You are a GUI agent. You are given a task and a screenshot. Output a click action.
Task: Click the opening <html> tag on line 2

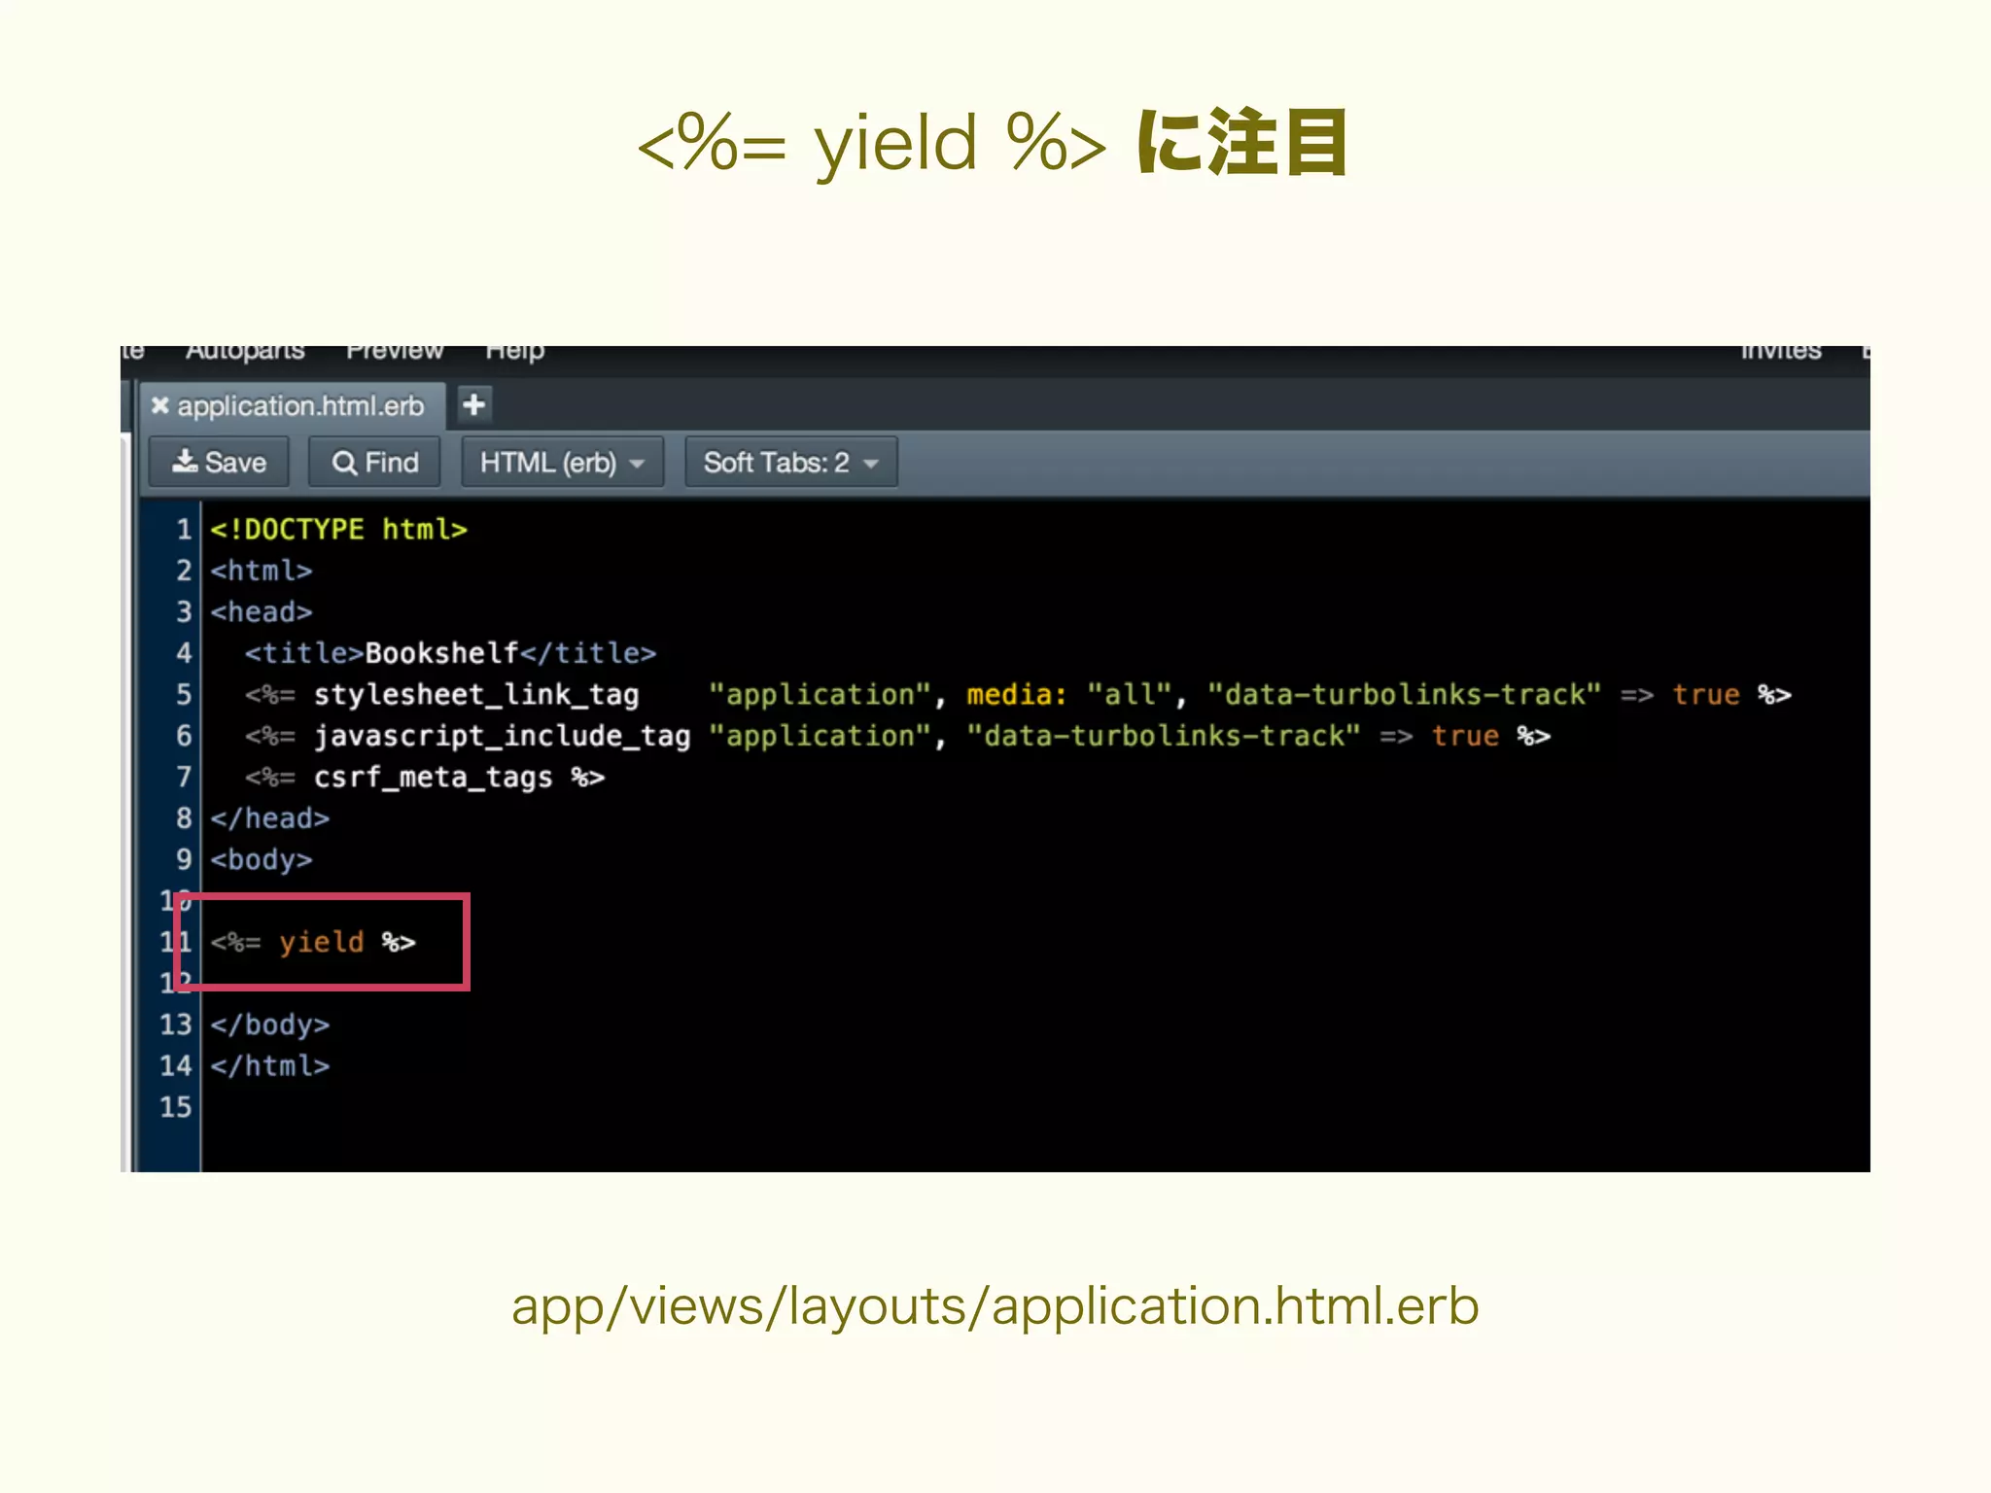click(262, 571)
